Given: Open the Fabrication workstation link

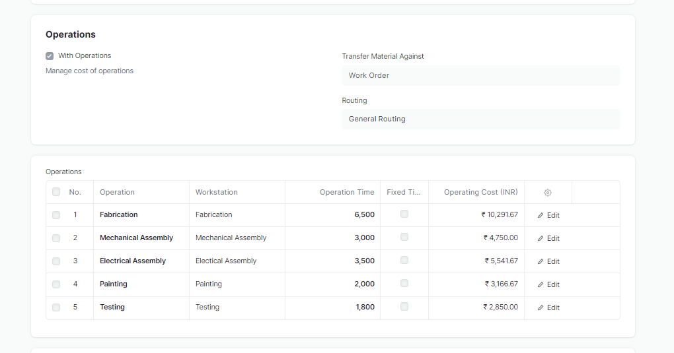Looking at the screenshot, I should pos(214,214).
